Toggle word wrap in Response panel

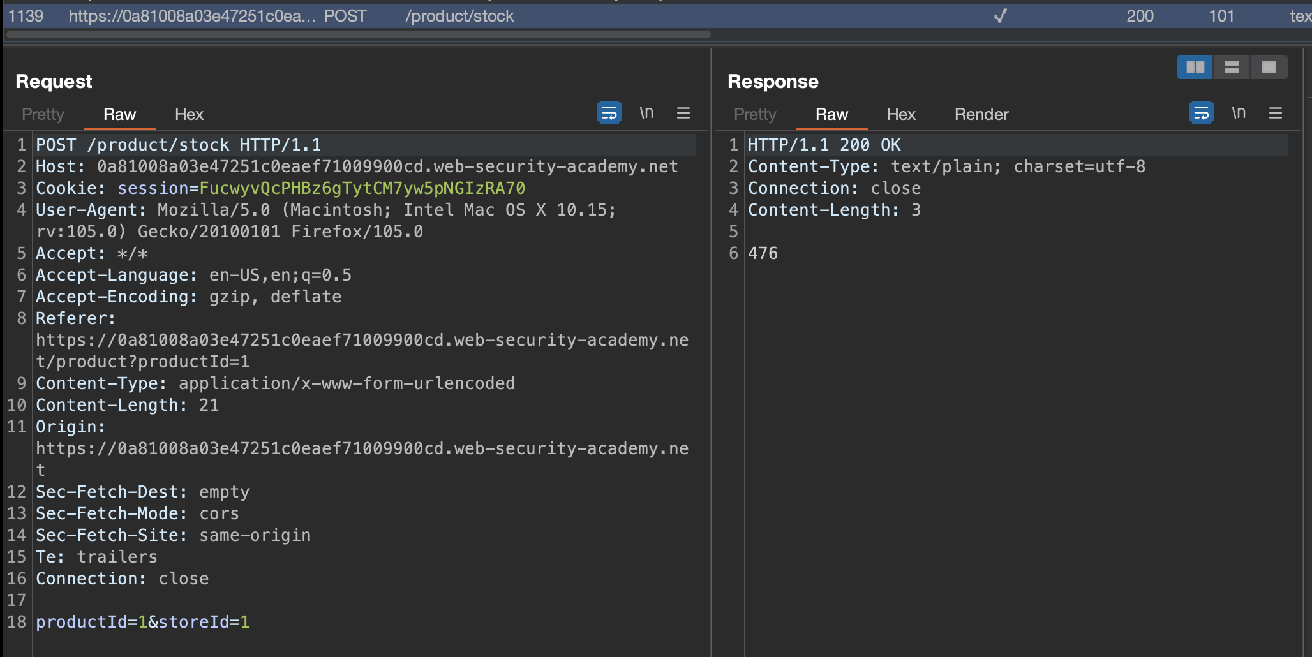(1201, 113)
